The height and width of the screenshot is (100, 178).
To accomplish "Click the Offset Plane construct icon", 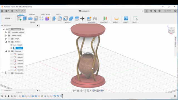I will point(105,18).
